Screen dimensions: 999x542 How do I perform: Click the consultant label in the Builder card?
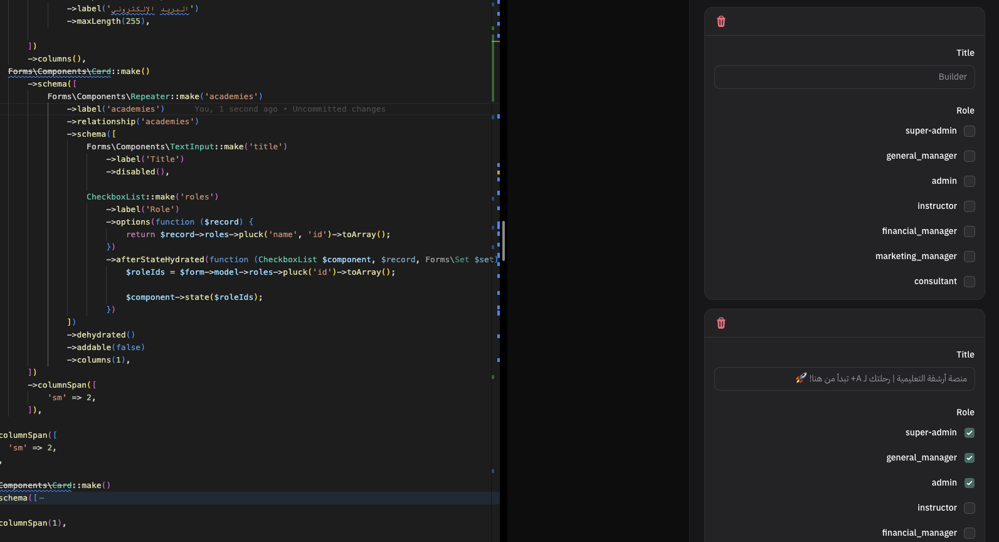coord(936,281)
